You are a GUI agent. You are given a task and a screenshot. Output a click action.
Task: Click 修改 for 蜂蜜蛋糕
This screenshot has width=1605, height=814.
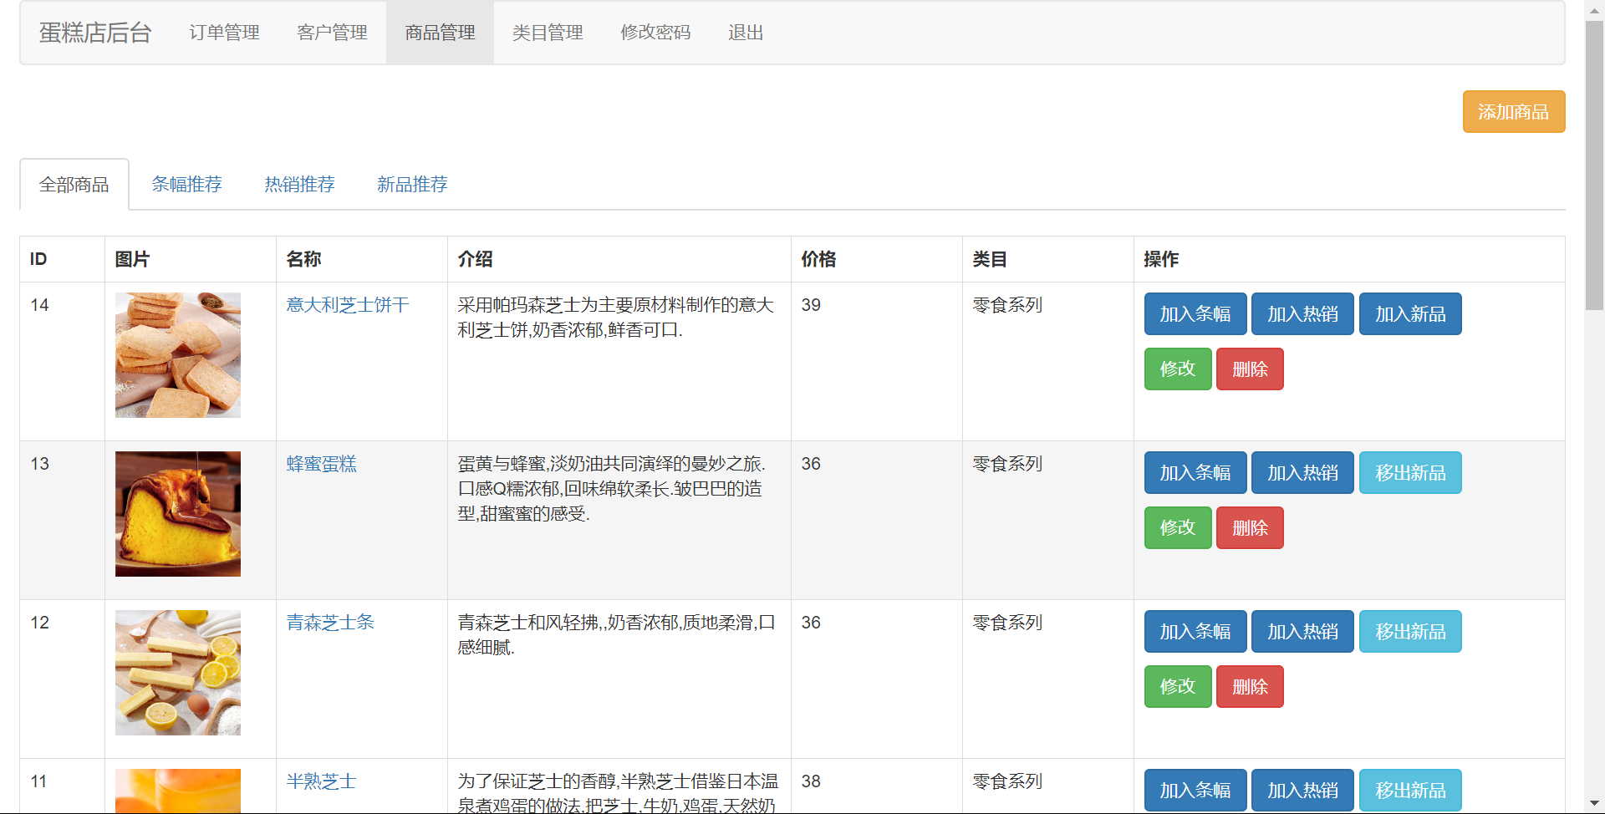coord(1178,528)
